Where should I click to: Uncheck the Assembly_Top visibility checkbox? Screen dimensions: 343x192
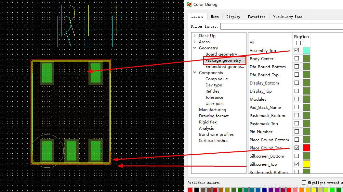(297, 50)
